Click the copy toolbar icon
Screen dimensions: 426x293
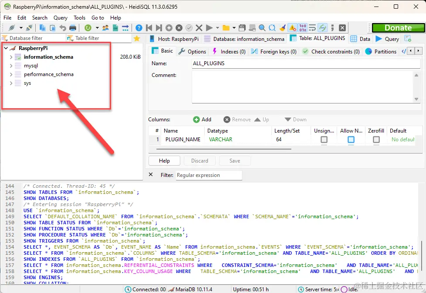pyautogui.click(x=43, y=28)
